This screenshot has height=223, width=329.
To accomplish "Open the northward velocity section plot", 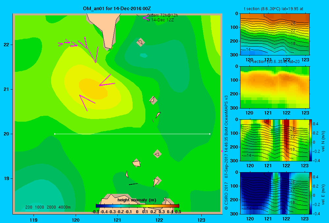I will [275, 140].
